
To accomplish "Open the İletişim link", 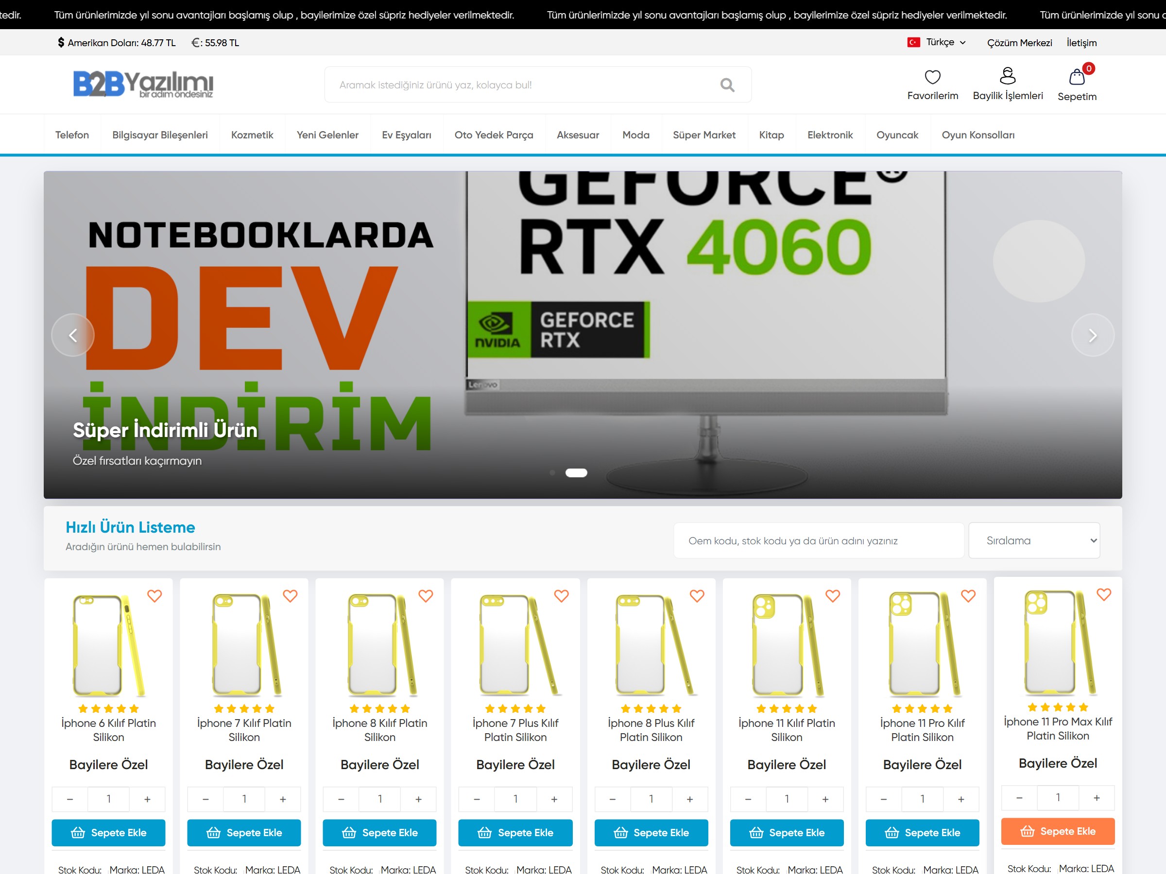I will point(1081,43).
